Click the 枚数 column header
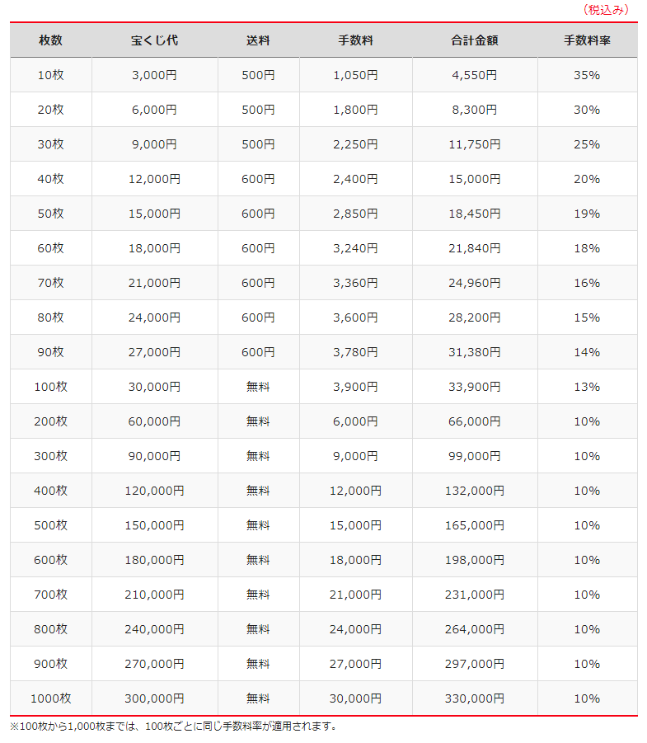Screen dimensions: 647x743 [x=51, y=40]
